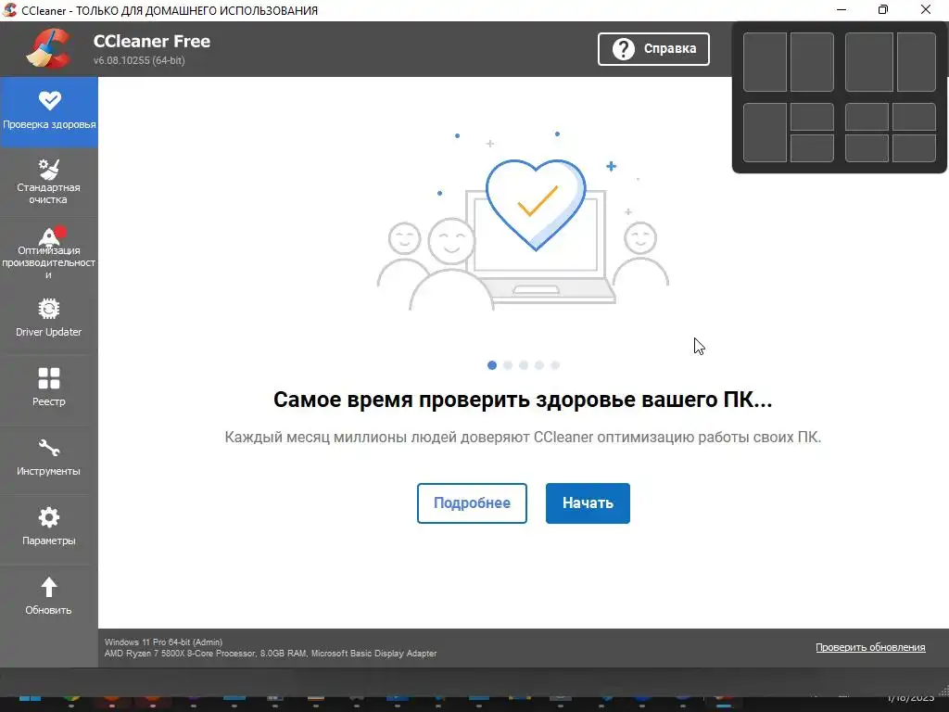Open the Driver Updater section
Viewport: 949px width, 712px height.
click(49, 319)
